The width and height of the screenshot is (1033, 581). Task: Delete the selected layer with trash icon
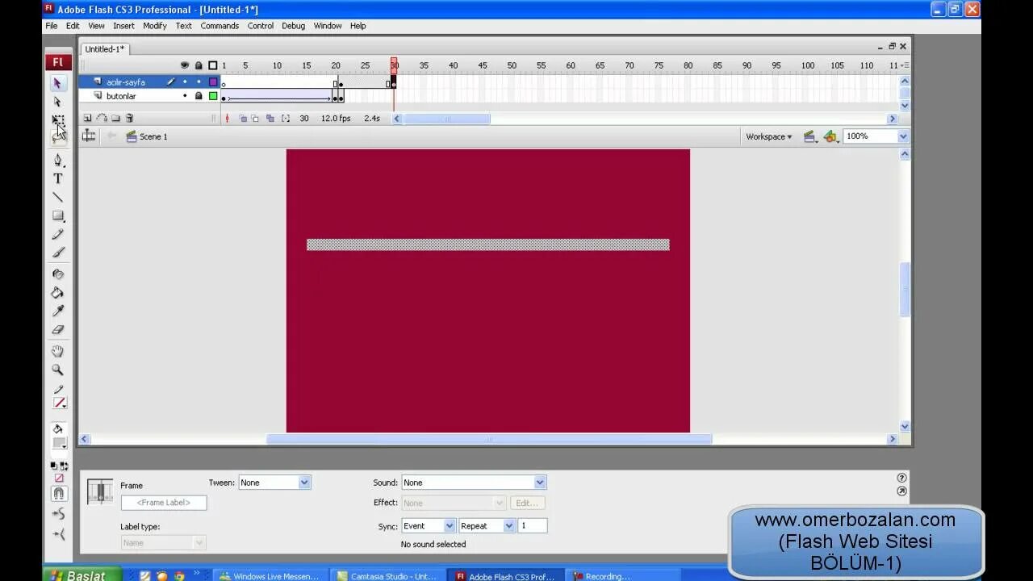click(129, 118)
